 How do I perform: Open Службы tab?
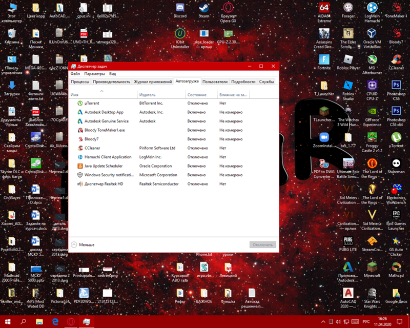tap(266, 82)
